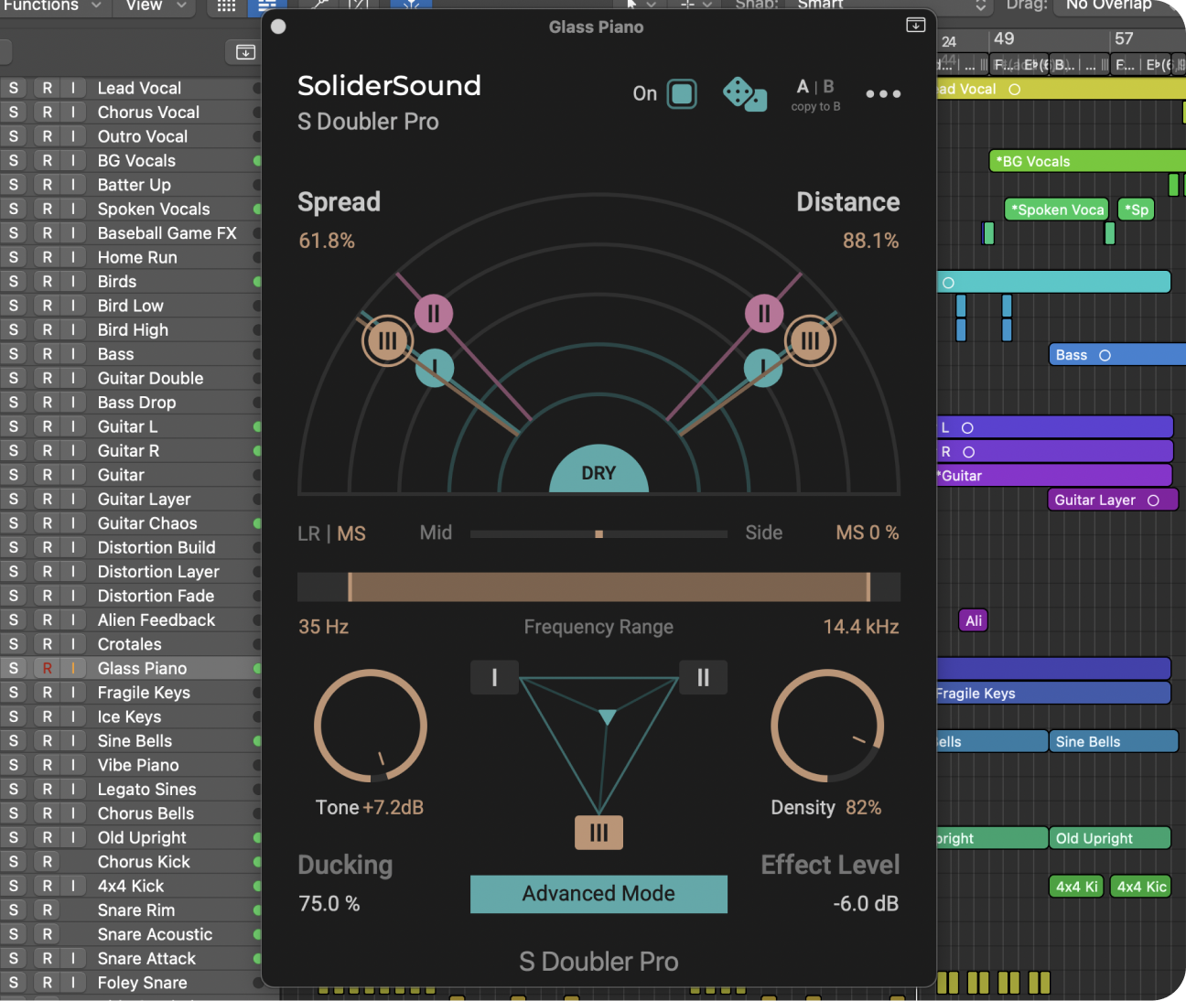Click the teal voice I node on left
Screen dimensions: 1186x1001
click(435, 368)
